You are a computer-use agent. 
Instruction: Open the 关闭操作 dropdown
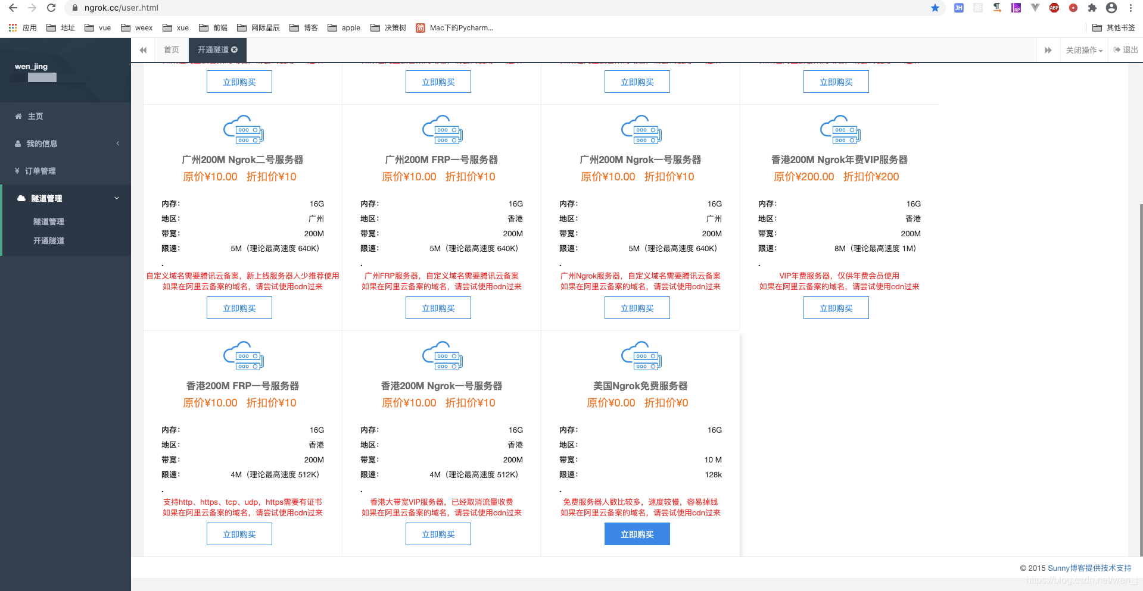pyautogui.click(x=1084, y=50)
